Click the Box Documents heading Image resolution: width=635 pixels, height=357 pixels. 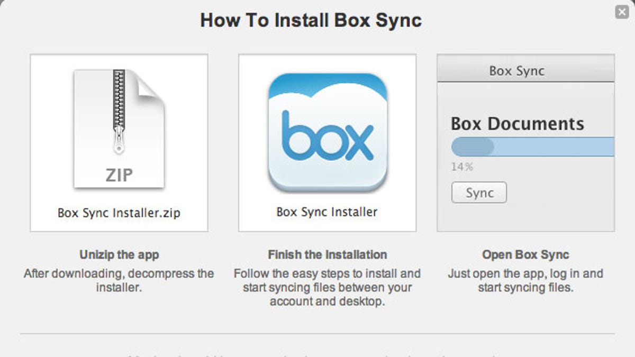(x=518, y=124)
